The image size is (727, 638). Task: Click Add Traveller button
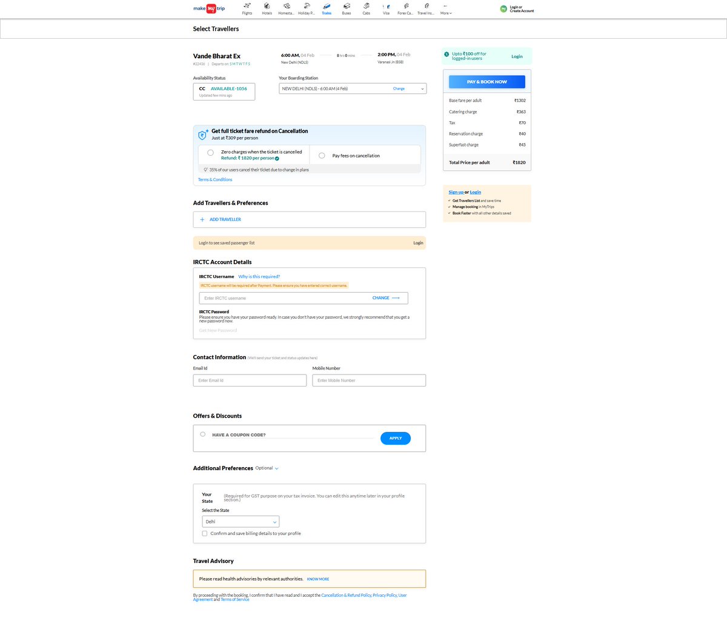click(310, 219)
